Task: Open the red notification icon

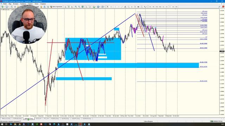Action: pos(223,7)
